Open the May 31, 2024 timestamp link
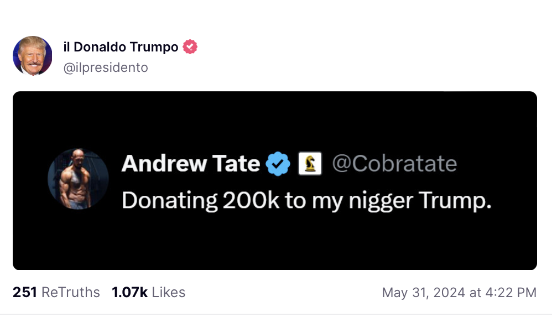The image size is (552, 322). [459, 292]
